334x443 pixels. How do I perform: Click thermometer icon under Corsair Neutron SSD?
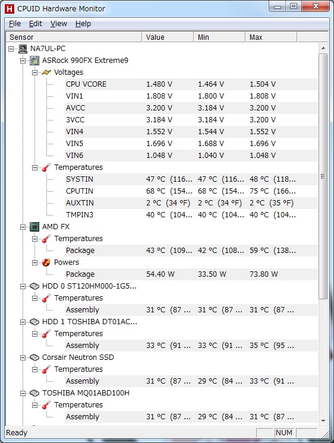[x=46, y=369]
